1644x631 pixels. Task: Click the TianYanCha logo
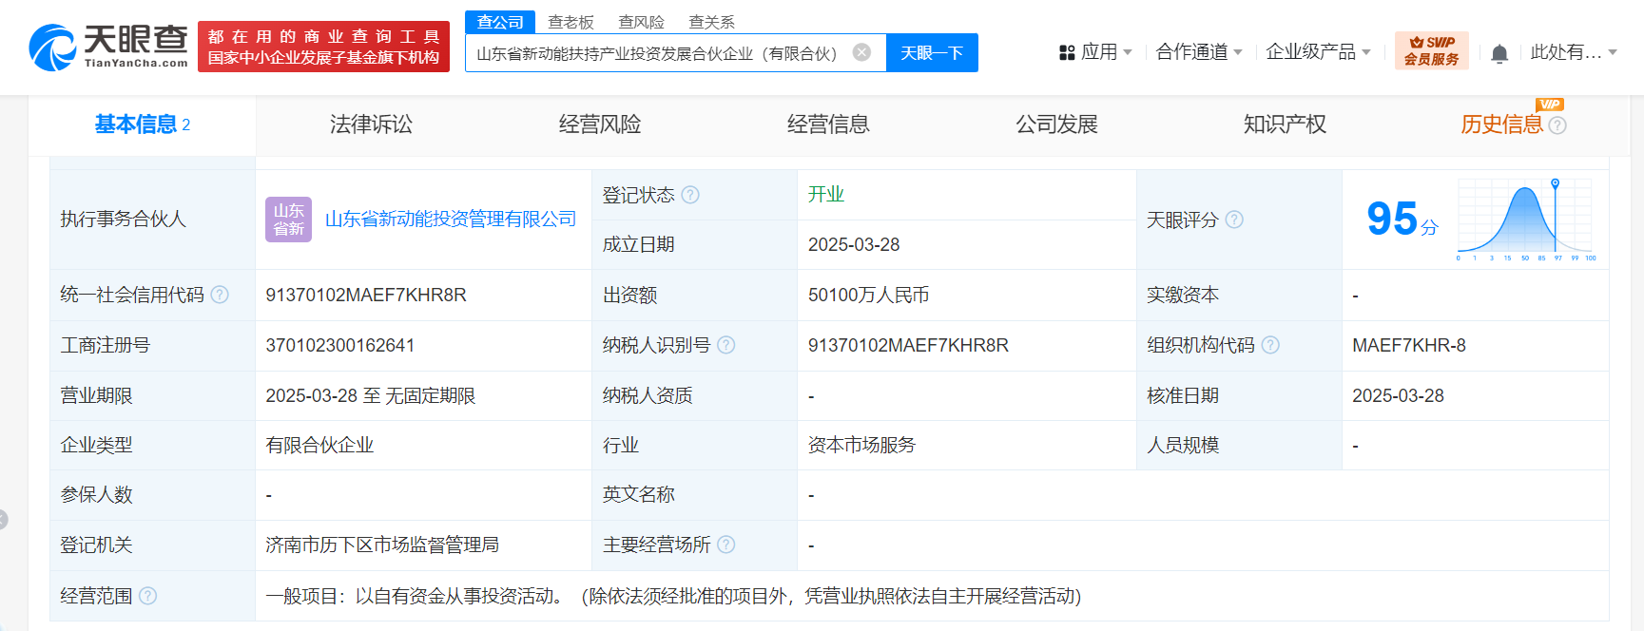(108, 47)
